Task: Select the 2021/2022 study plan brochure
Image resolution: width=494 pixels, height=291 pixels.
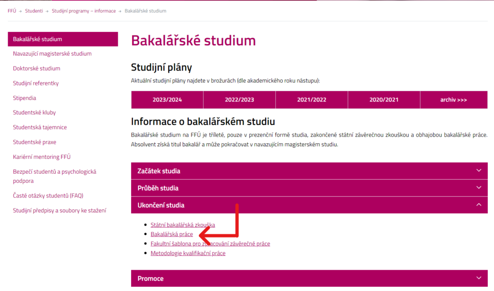Action: (311, 99)
